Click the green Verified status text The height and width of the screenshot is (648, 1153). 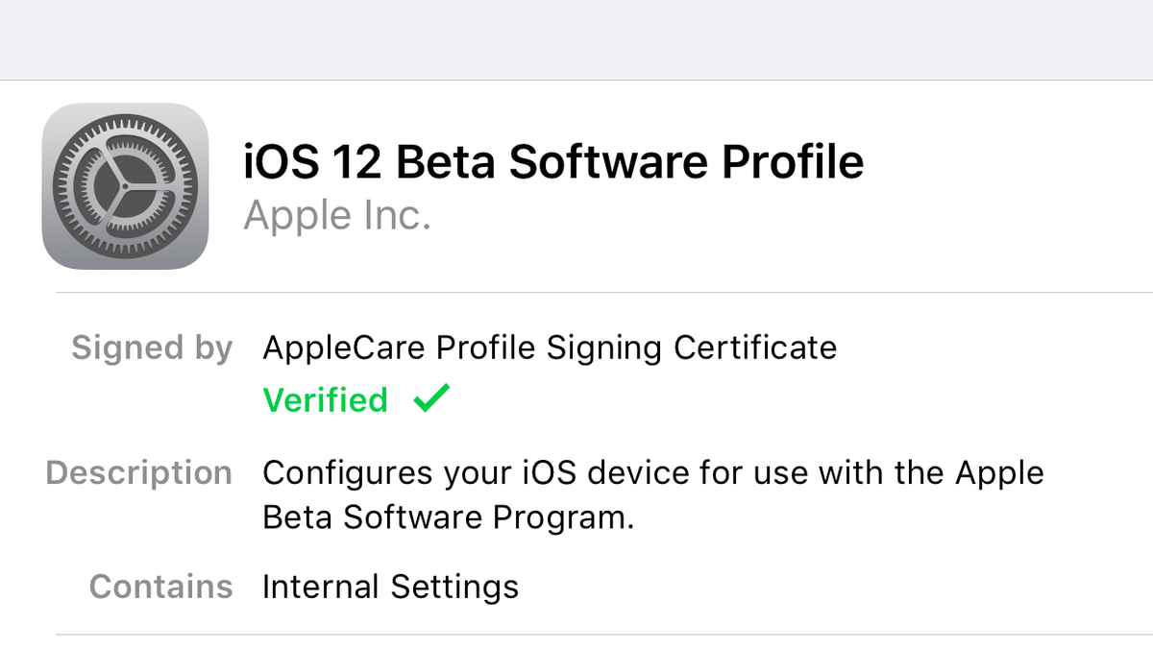click(326, 399)
